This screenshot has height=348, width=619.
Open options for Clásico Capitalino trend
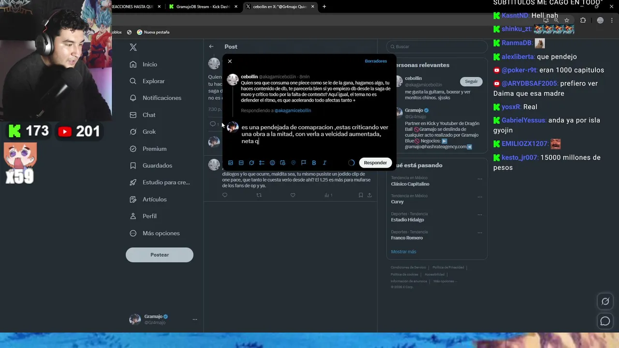pos(480,179)
